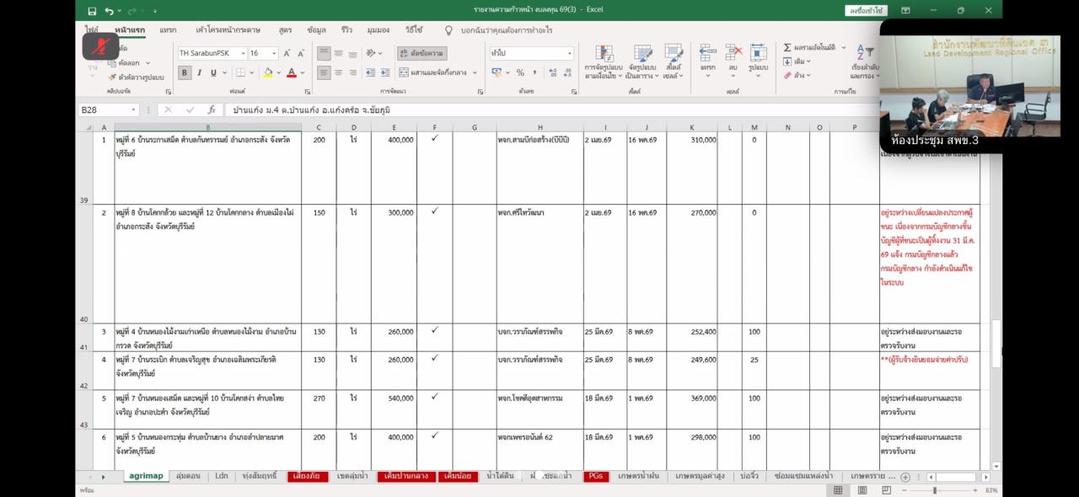
Task: Open Font Color dropdown arrow
Action: tap(301, 72)
